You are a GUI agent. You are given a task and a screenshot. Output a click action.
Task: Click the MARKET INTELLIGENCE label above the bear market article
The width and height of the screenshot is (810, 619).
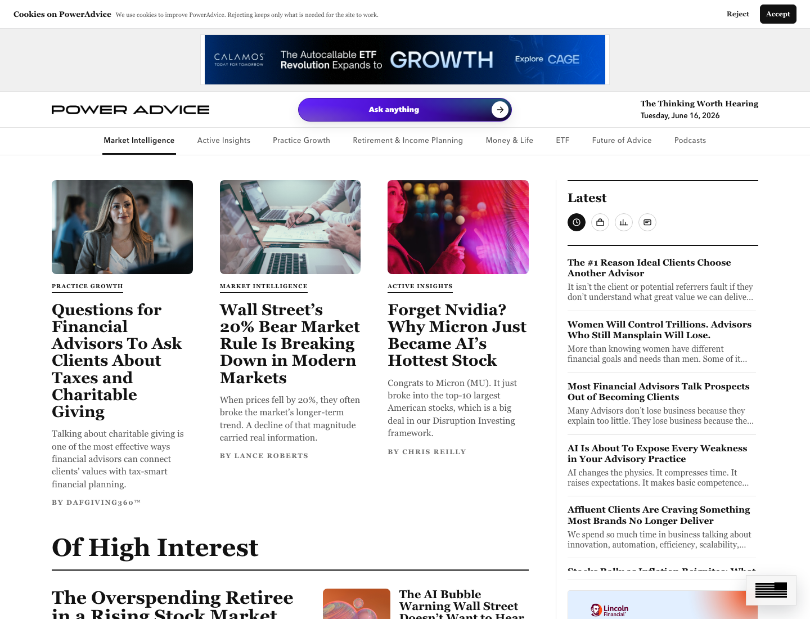[x=264, y=286]
